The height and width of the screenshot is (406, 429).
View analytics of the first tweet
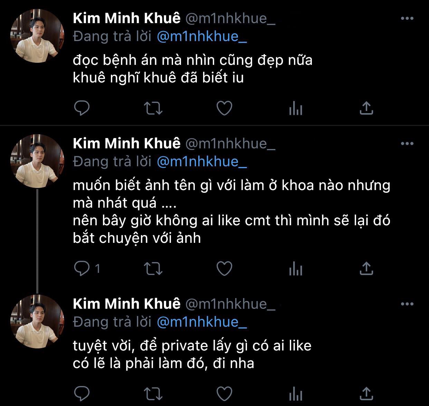pos(295,109)
